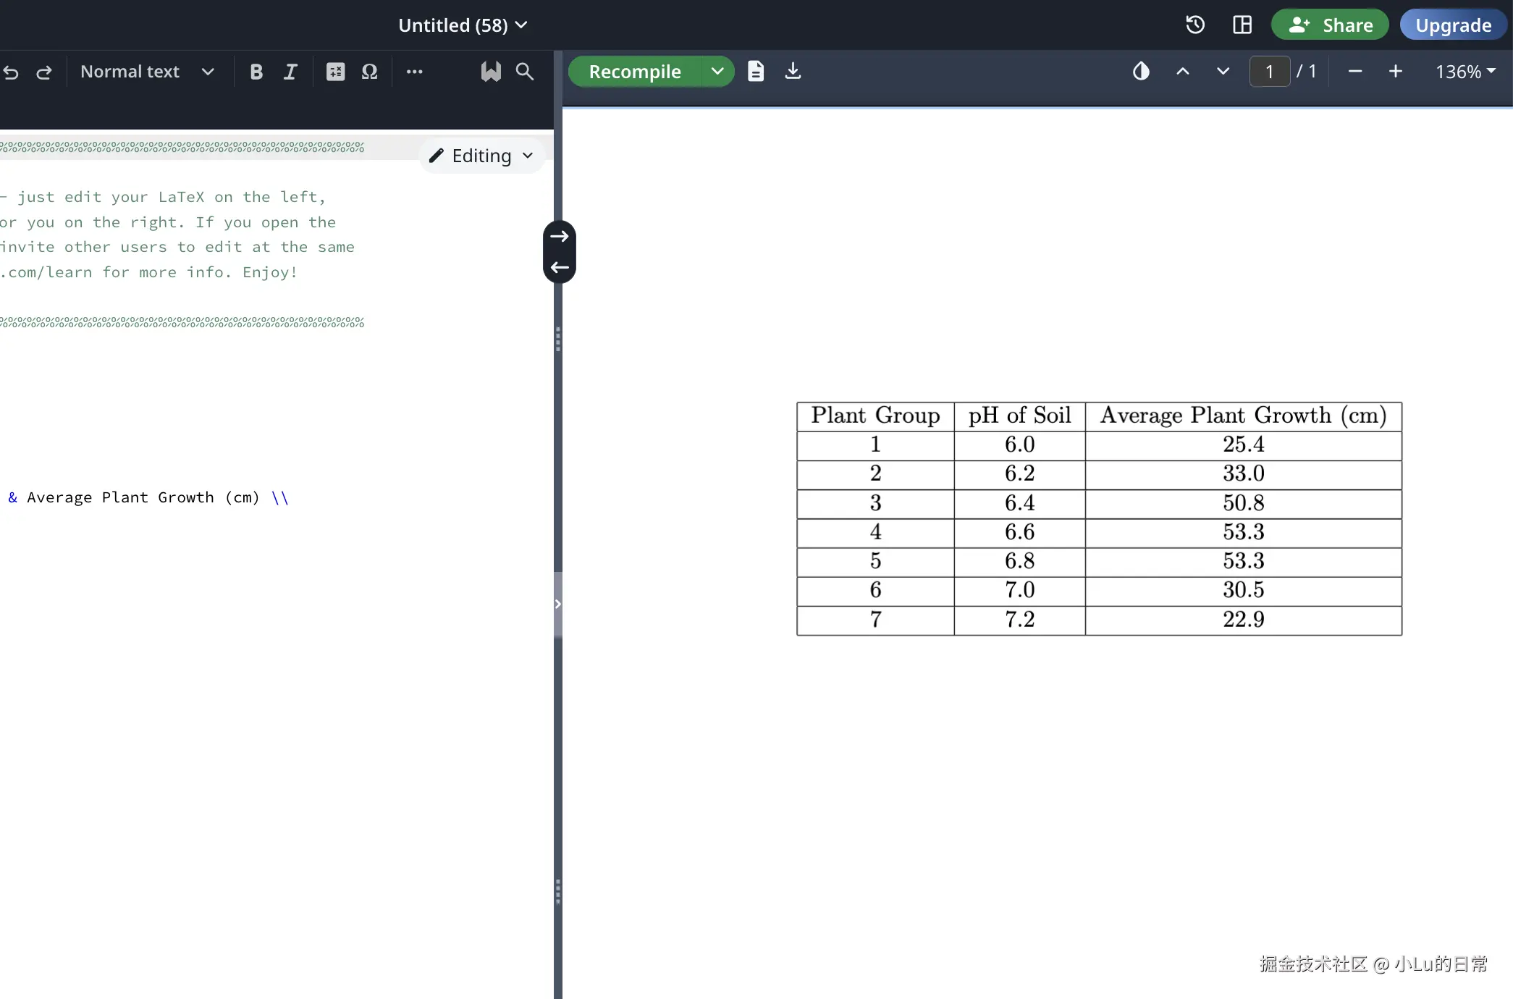The width and height of the screenshot is (1513, 999).
Task: Open the Omega symbol palette
Action: click(x=369, y=72)
